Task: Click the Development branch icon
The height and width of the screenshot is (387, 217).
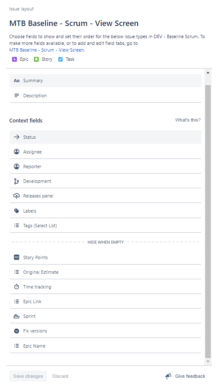Action: click(x=16, y=181)
